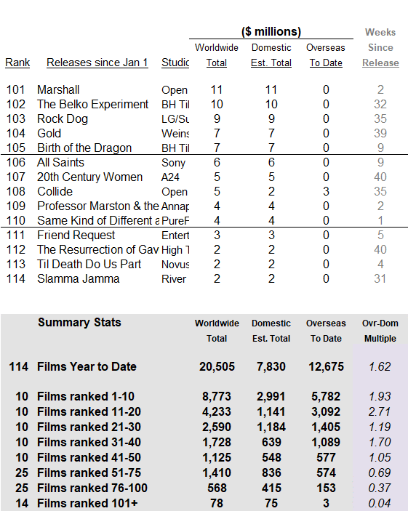Select overseas total 12,675
Image resolution: width=408 pixels, height=511 pixels.
(326, 366)
